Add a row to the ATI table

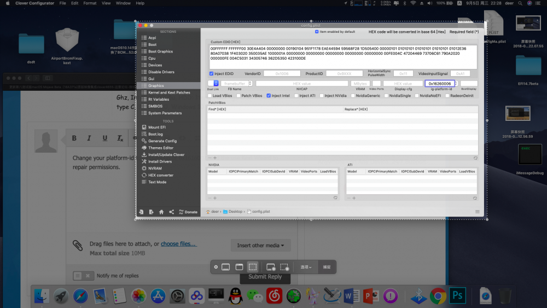354,198
